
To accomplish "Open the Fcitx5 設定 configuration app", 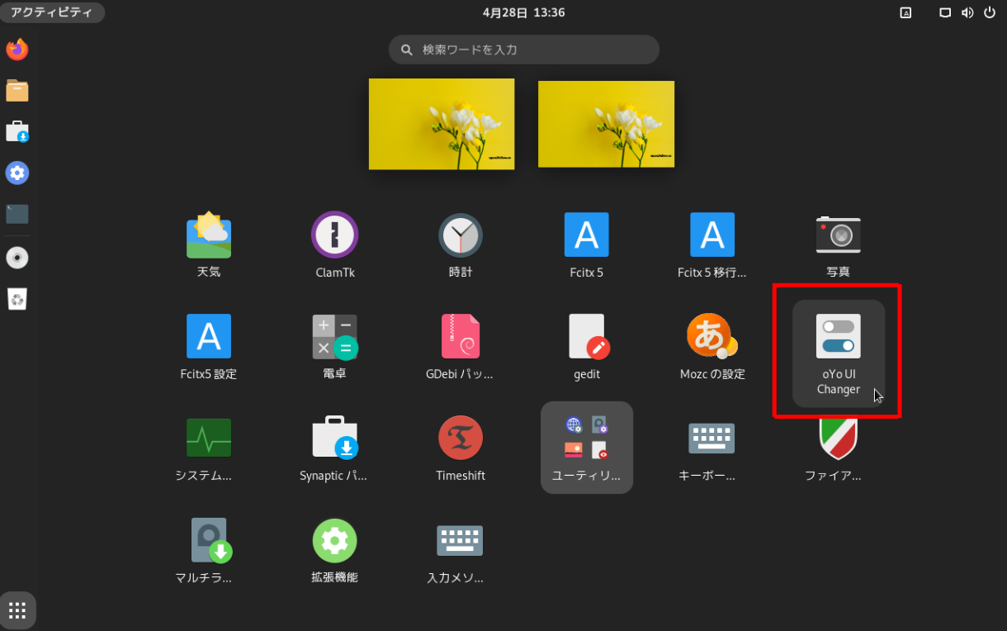I will 208,343.
